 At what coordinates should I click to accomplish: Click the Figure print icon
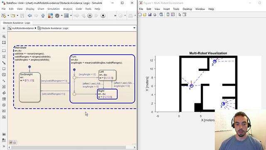tap(154, 15)
